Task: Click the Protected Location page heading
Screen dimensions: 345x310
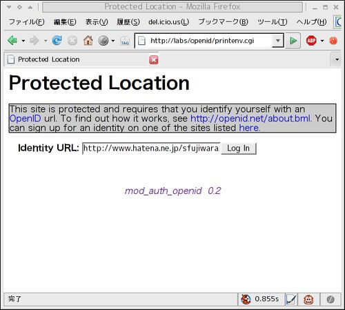Action: pos(99,83)
